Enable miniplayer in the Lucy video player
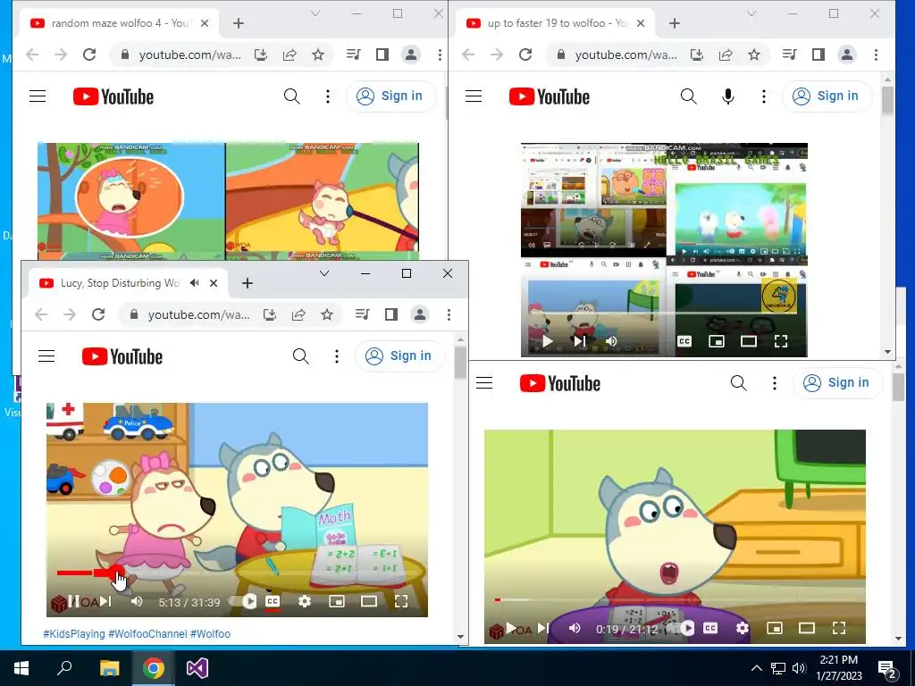Image resolution: width=915 pixels, height=686 pixels. point(337,601)
